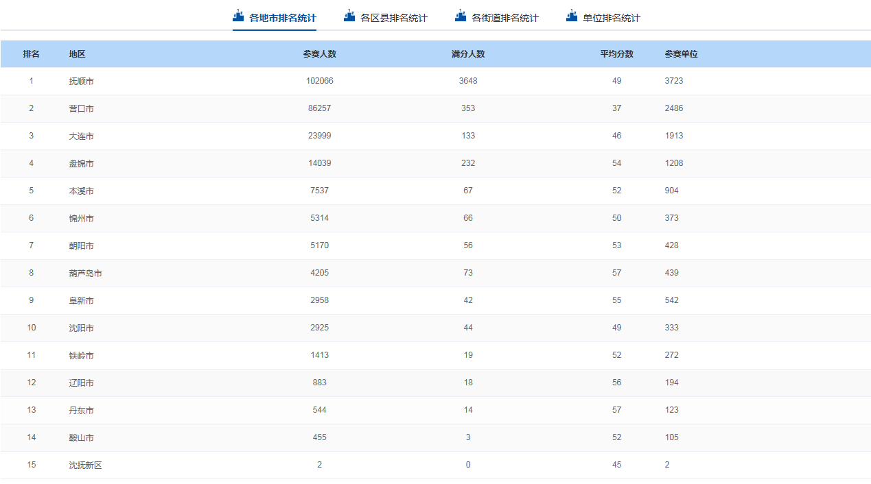871x484 pixels.
Task: Click the 排名 column header
Action: coord(31,54)
